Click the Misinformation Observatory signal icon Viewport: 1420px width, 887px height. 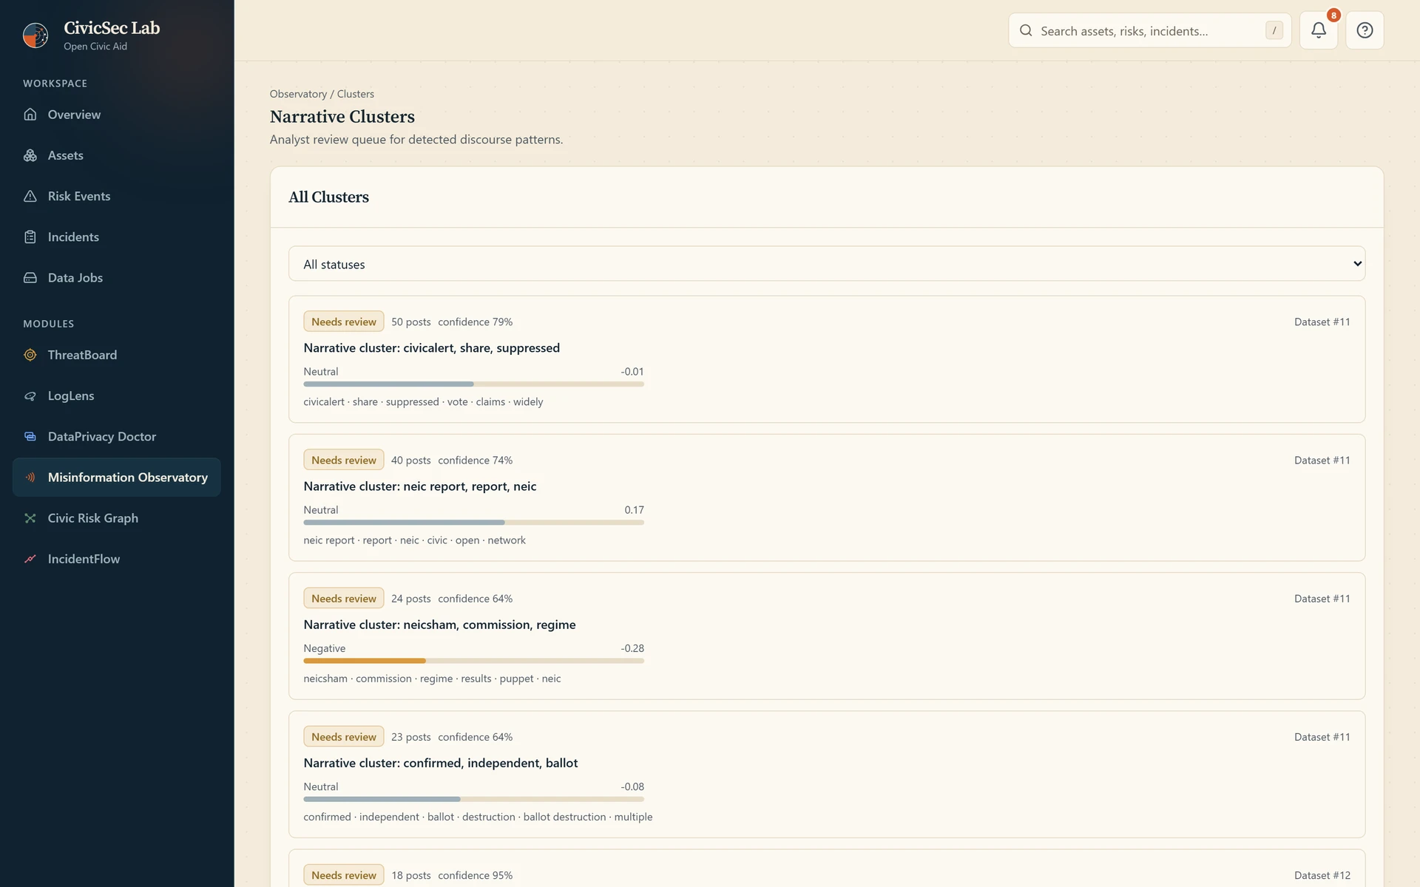30,477
